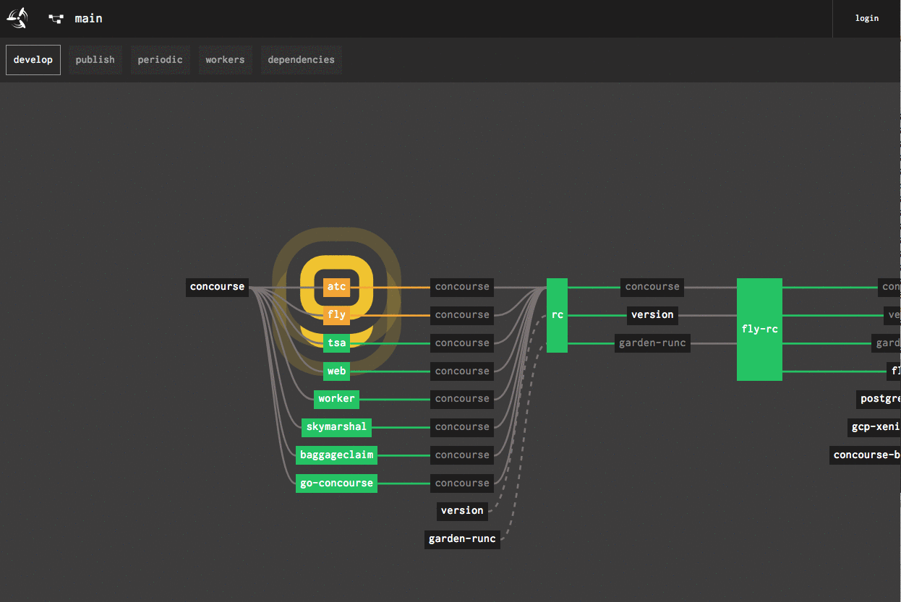The image size is (901, 602).
Task: Click the pipeline icon beside main
Action: [56, 19]
